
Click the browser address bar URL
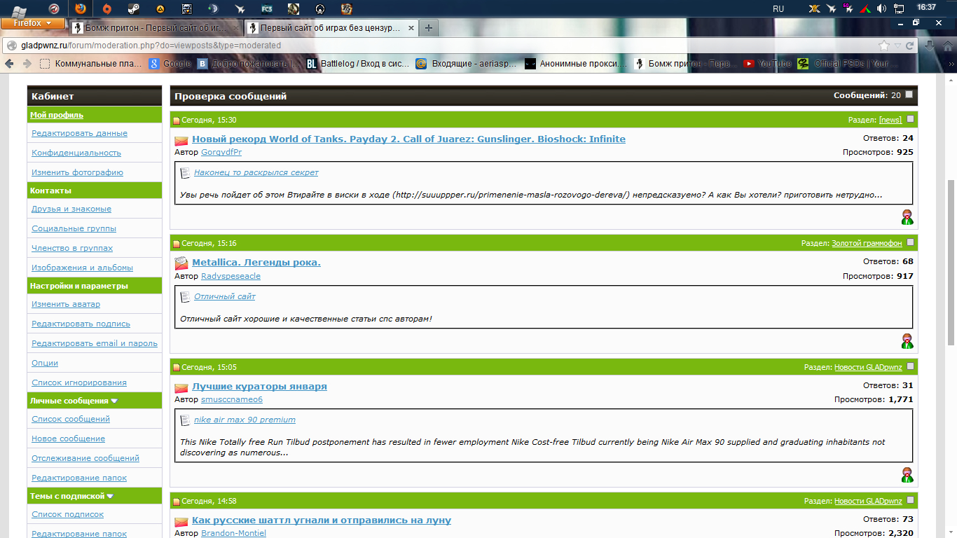click(151, 46)
